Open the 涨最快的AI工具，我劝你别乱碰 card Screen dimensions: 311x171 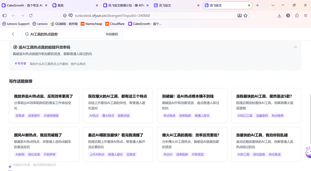click(x=266, y=144)
